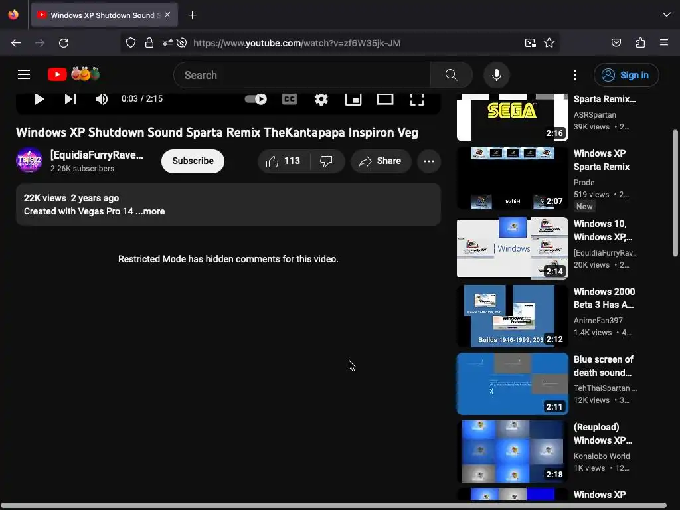The height and width of the screenshot is (510, 680).
Task: Click the '22K views 2 years ago' text
Action: (x=72, y=198)
